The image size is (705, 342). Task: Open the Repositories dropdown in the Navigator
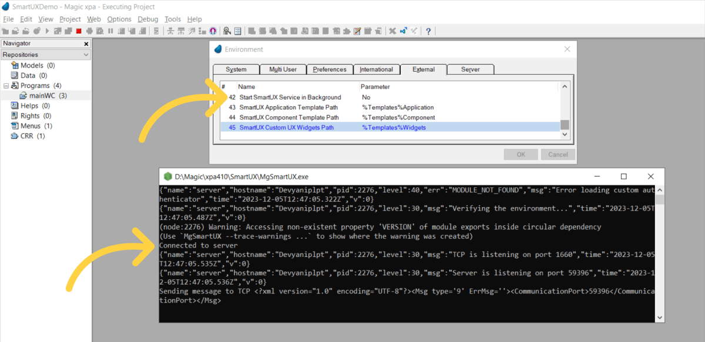coord(85,54)
